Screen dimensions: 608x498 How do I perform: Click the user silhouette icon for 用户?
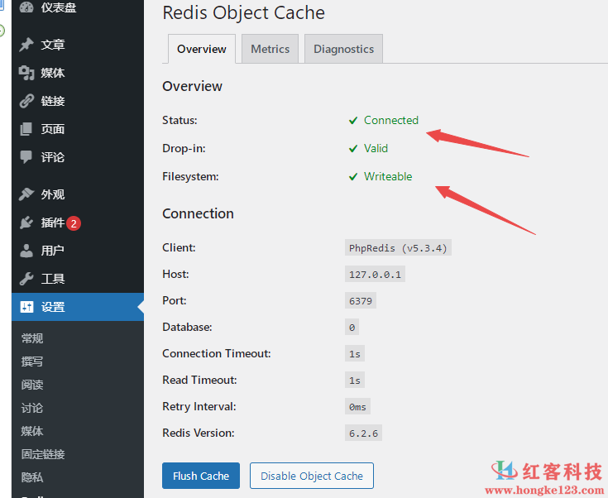coord(26,251)
